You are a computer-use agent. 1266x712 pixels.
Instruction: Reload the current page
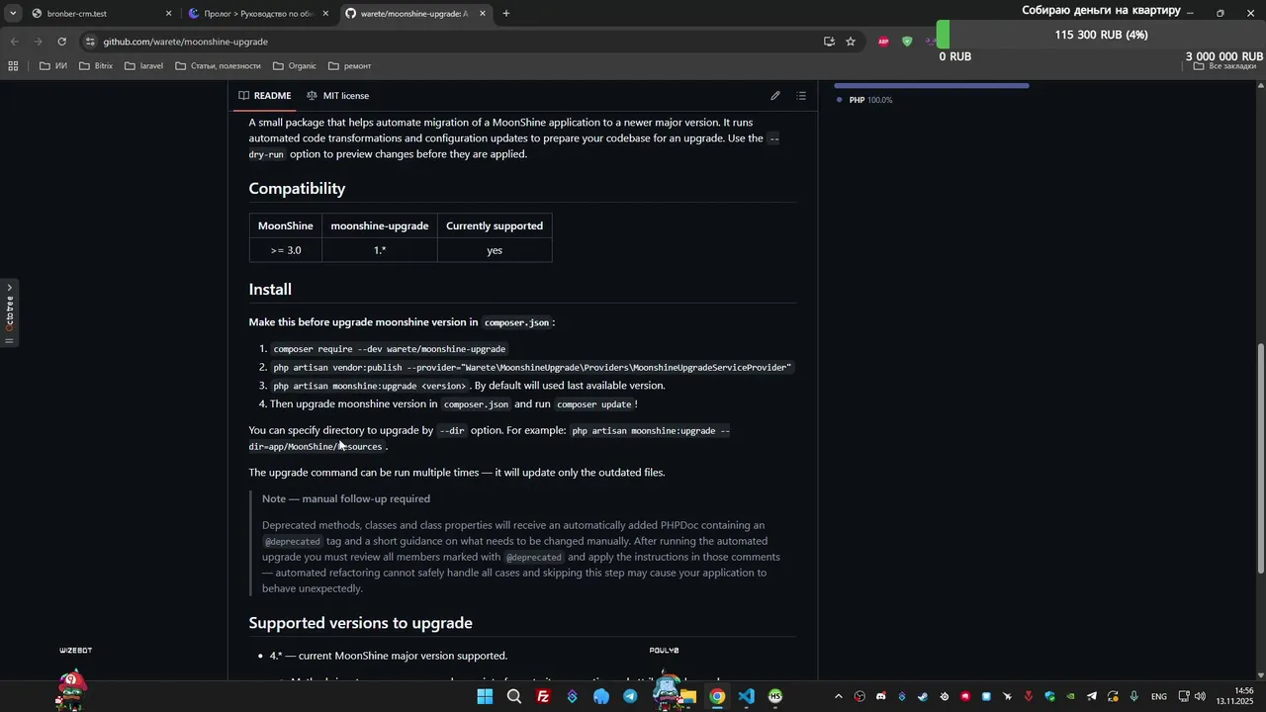61,42
